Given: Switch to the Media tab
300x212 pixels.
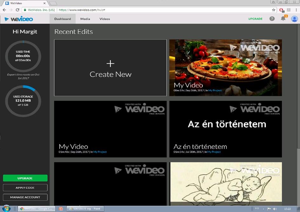Looking at the screenshot, I should pyautogui.click(x=85, y=19).
